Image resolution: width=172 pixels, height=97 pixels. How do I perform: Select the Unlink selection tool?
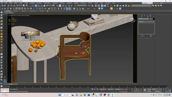pos(11,6)
